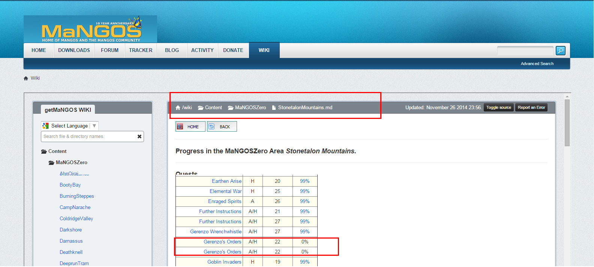Viewport: 594px width, 267px height.
Task: Click the 99% link in Goblin Invaders row
Action: (304, 262)
